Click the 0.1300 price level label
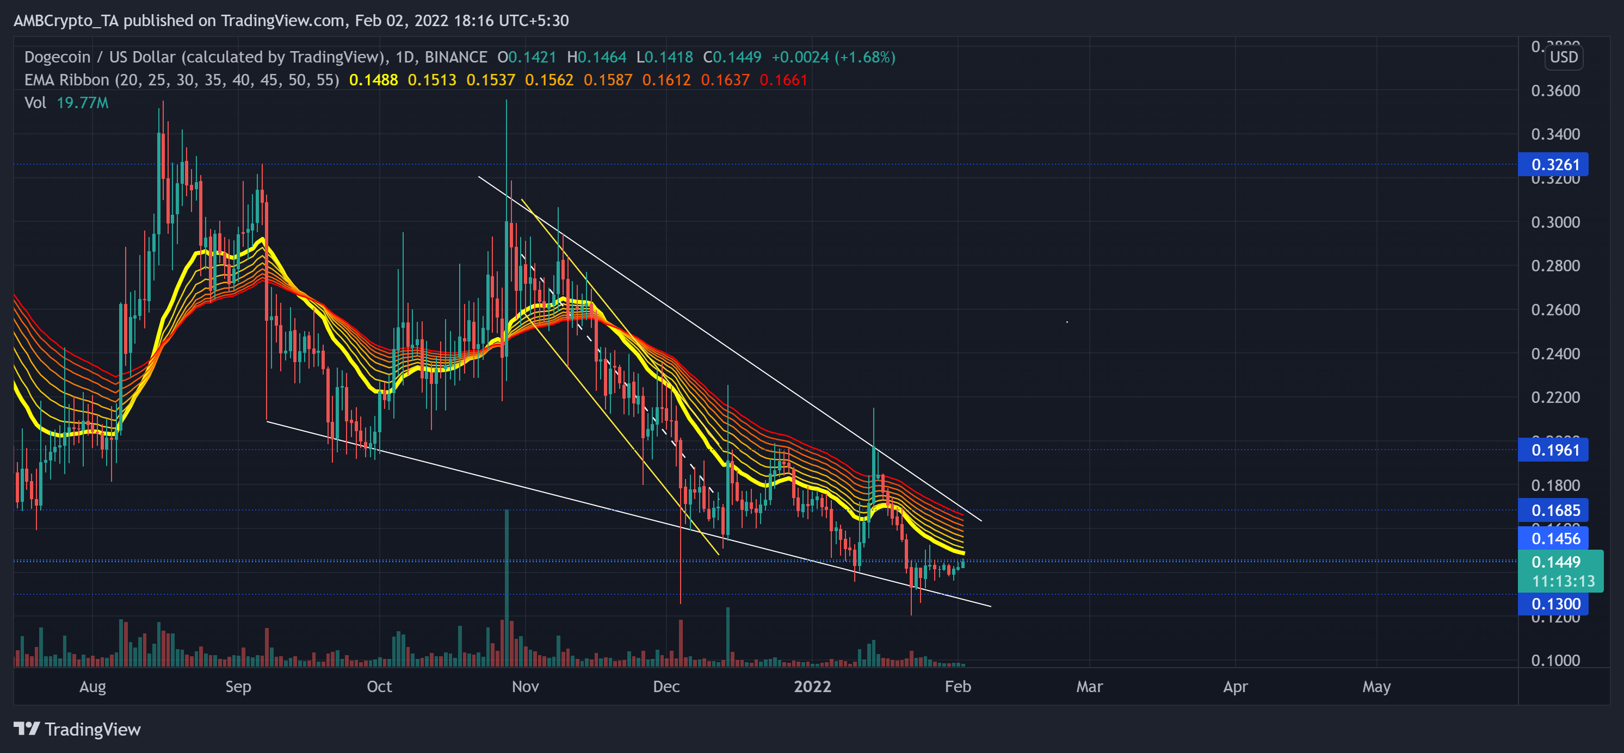The image size is (1624, 753). tap(1553, 604)
